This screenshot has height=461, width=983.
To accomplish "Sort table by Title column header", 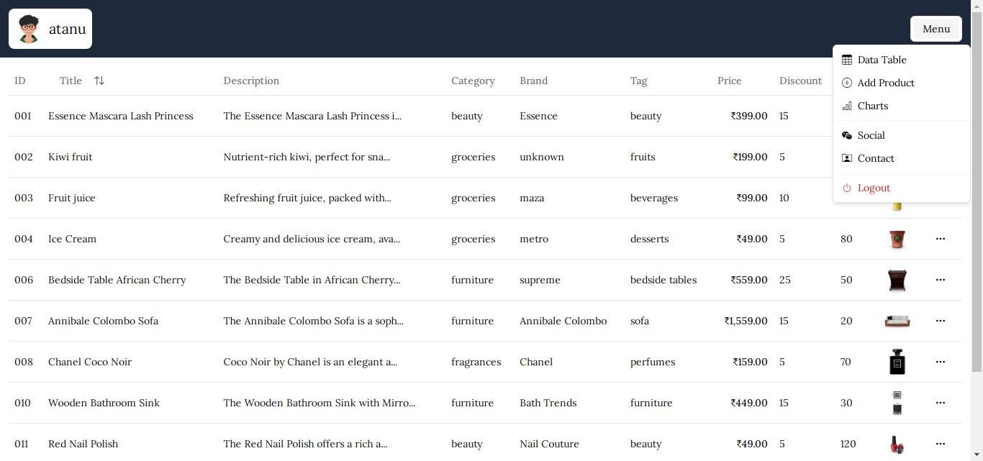I will tap(82, 81).
